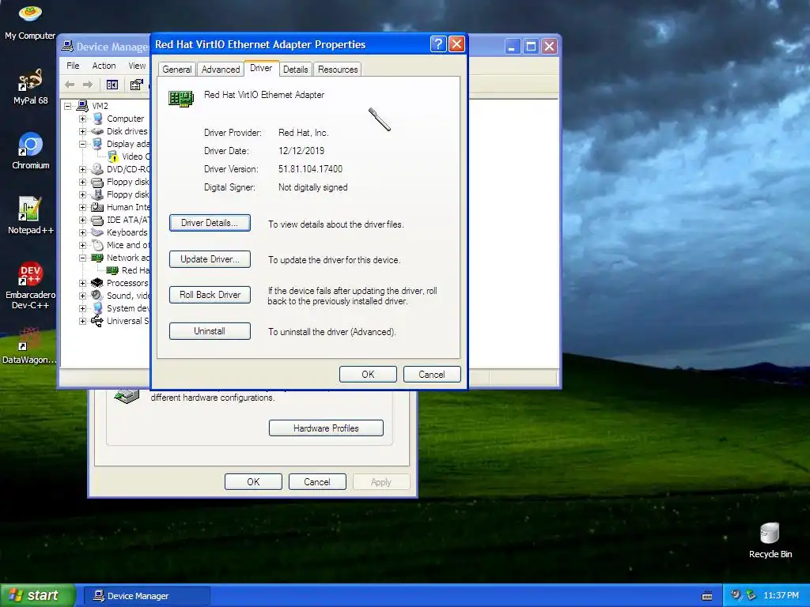Click OK in System Properties window
The height and width of the screenshot is (607, 810).
(x=253, y=481)
